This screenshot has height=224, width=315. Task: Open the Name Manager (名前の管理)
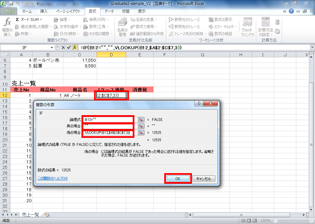pyautogui.click(x=122, y=27)
